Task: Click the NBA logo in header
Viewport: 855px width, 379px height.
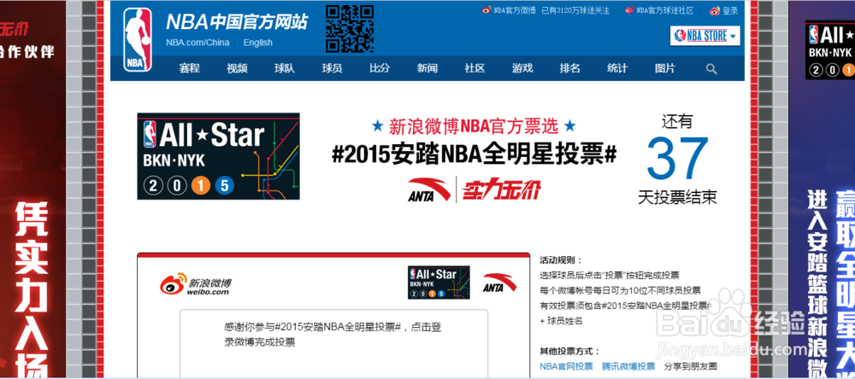Action: tap(137, 39)
